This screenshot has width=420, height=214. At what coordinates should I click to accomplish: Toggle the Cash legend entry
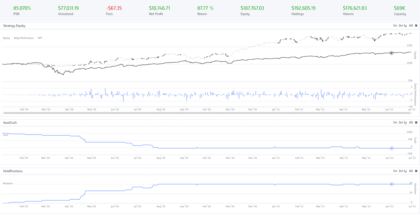point(6,135)
